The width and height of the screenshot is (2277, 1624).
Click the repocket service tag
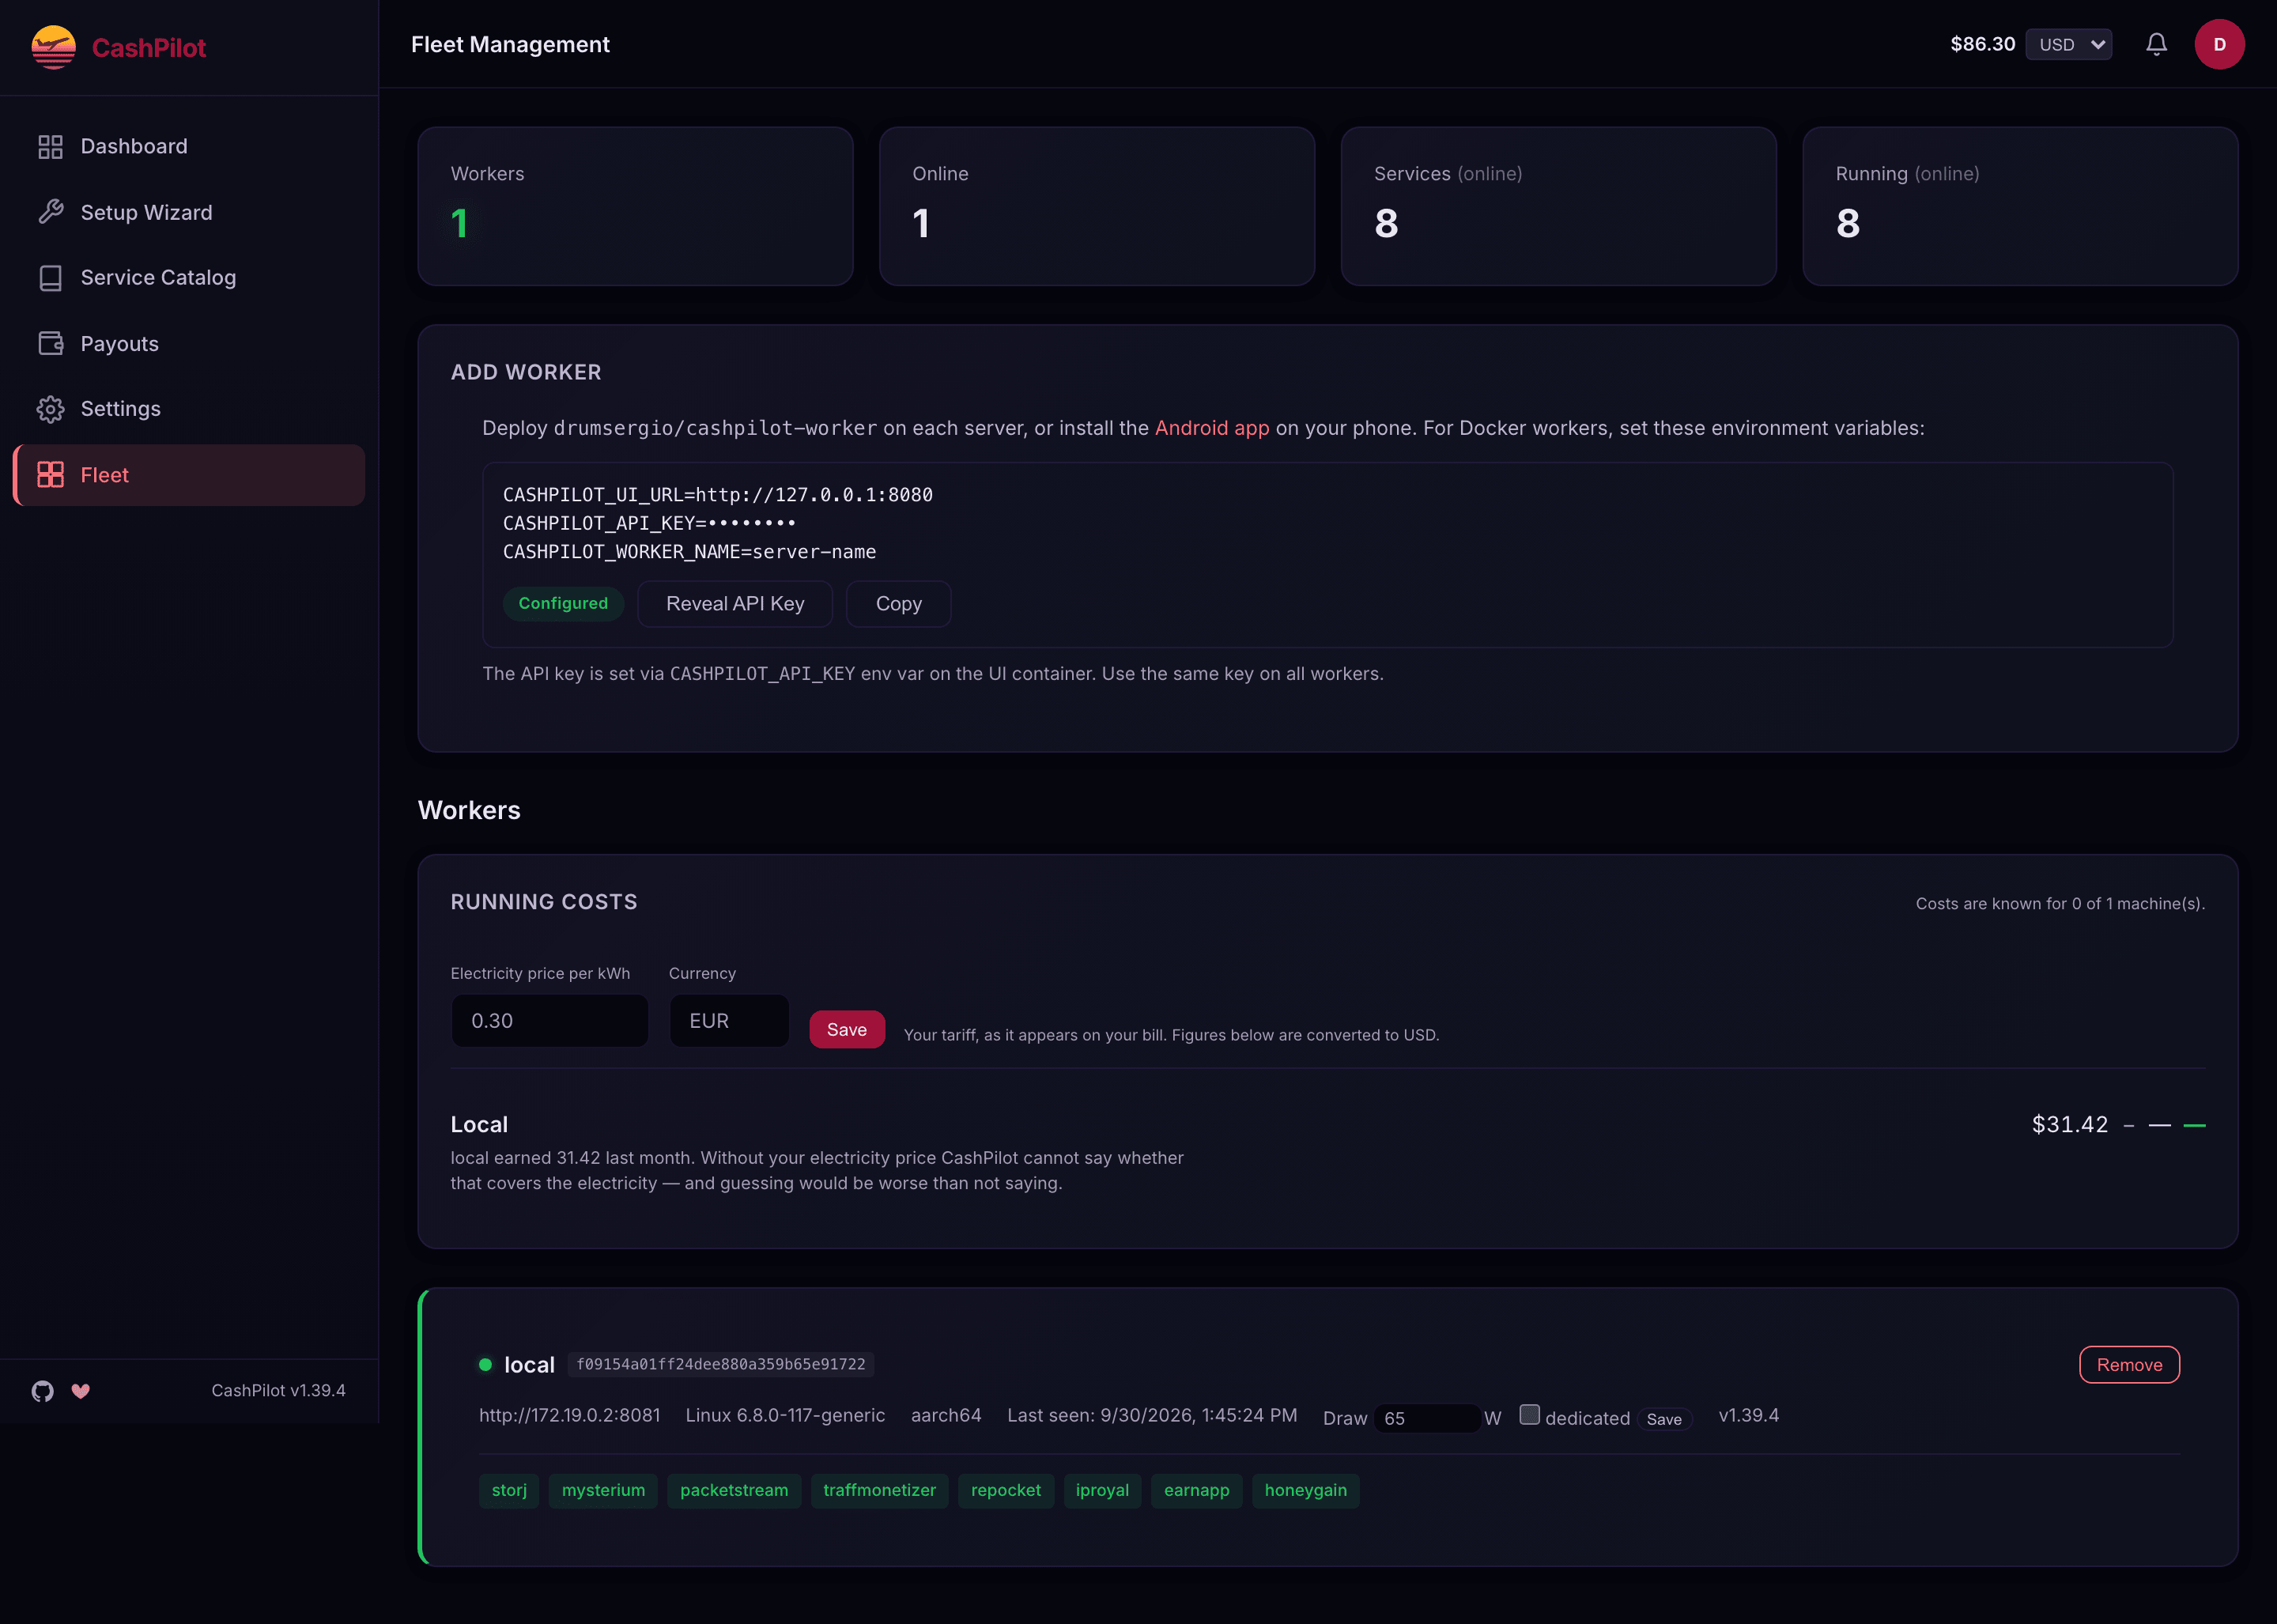(x=1005, y=1490)
